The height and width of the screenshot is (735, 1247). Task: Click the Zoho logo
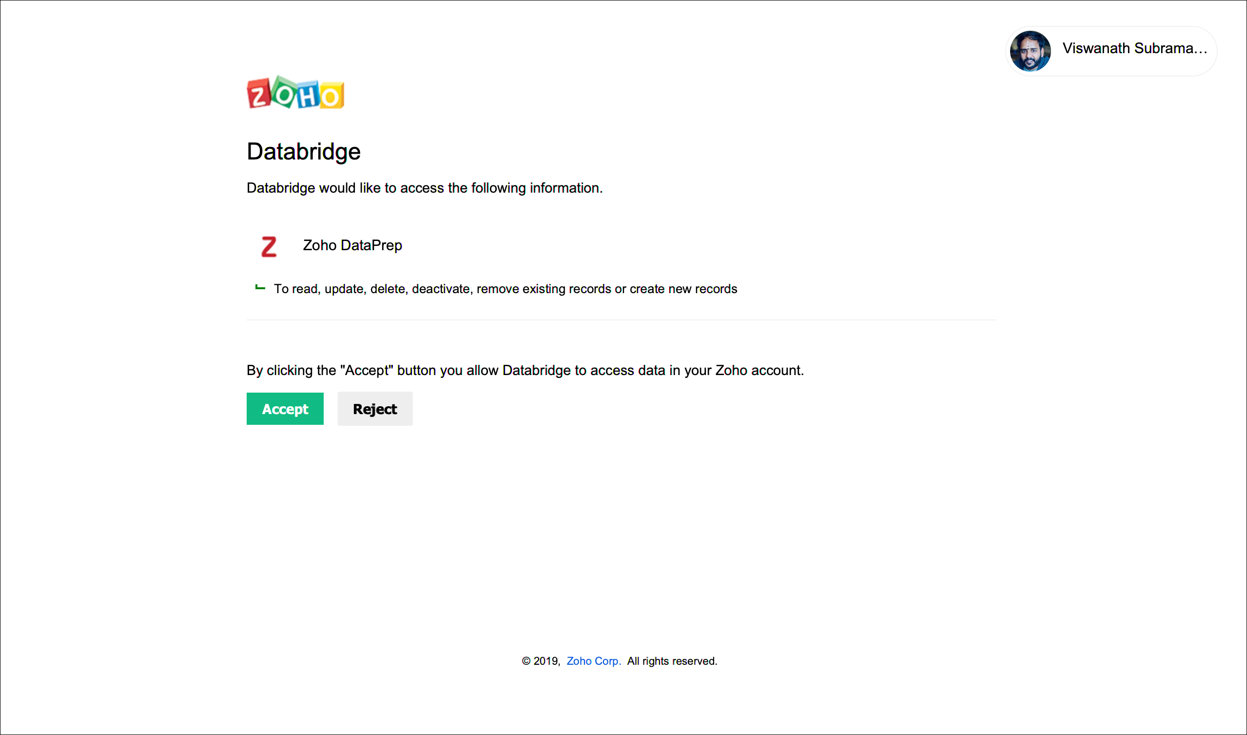pos(295,93)
